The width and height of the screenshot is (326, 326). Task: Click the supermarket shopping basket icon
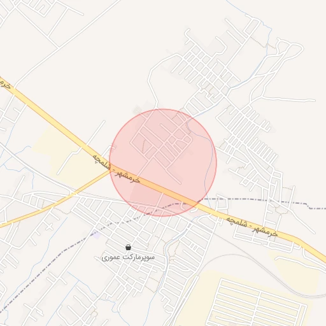pyautogui.click(x=128, y=247)
